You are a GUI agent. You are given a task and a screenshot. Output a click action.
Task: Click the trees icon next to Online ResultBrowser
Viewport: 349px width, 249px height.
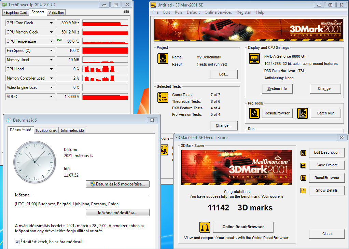pos(205,227)
